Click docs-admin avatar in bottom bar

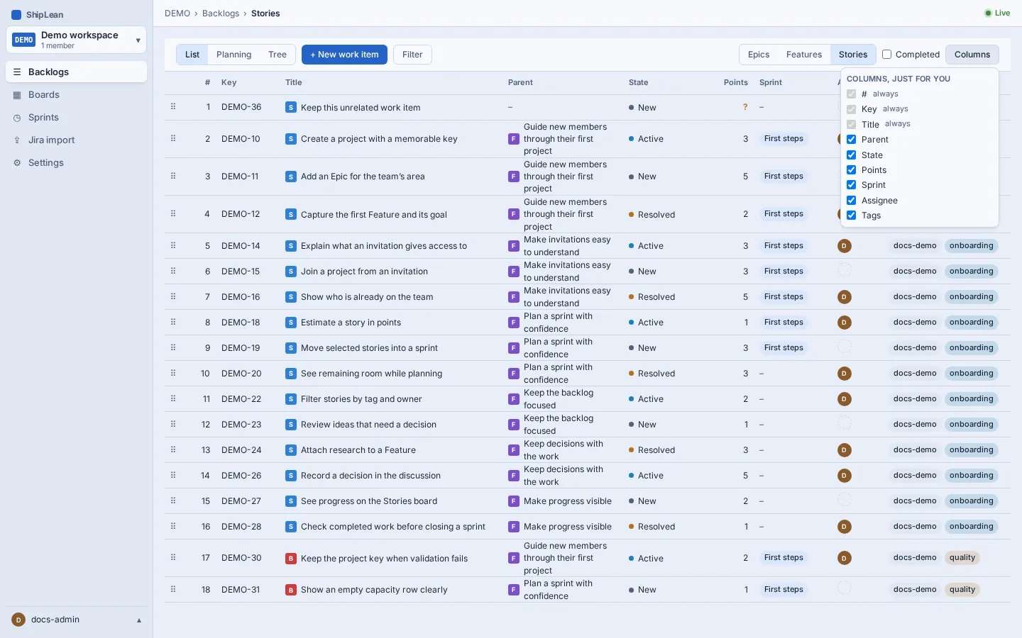click(x=18, y=620)
